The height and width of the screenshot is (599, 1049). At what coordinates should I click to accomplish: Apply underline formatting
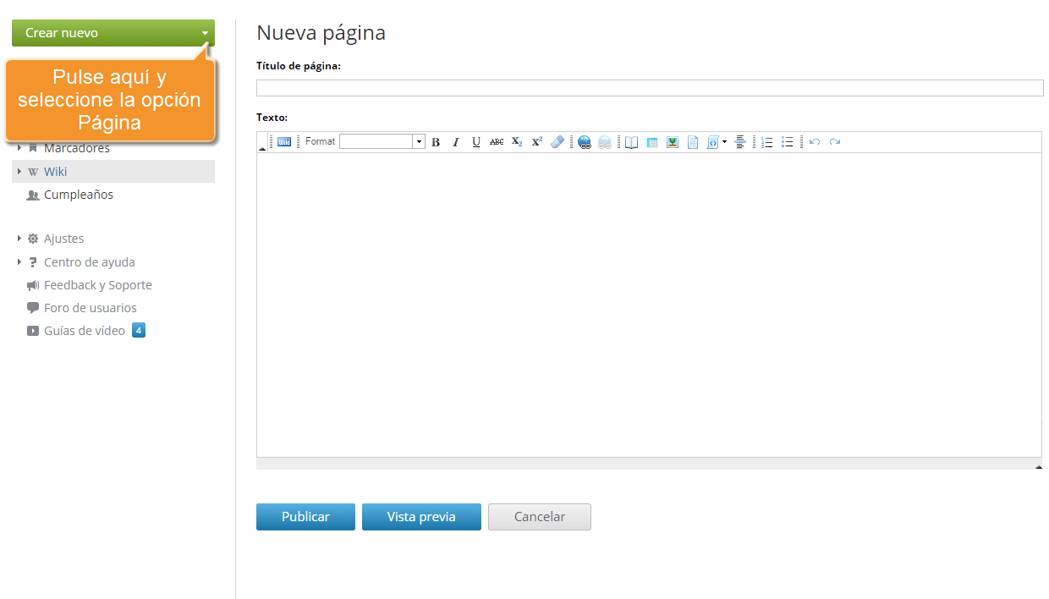[476, 142]
